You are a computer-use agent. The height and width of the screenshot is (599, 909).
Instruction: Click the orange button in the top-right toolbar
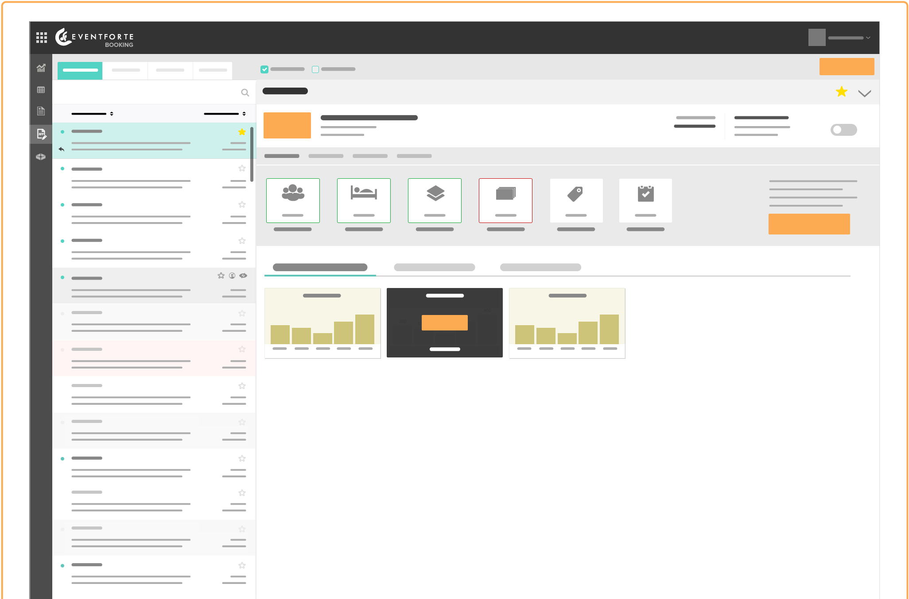(x=847, y=66)
